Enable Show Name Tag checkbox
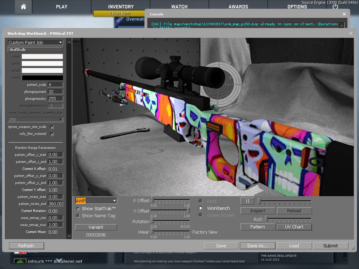The height and width of the screenshot is (269, 359). (78, 216)
